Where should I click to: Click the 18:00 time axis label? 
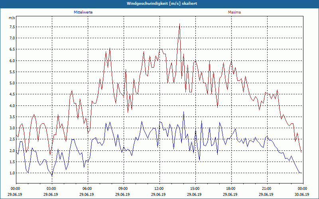231,189
